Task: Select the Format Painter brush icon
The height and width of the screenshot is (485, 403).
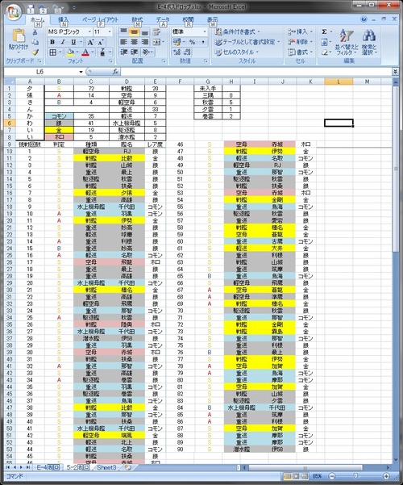Action: [x=35, y=52]
